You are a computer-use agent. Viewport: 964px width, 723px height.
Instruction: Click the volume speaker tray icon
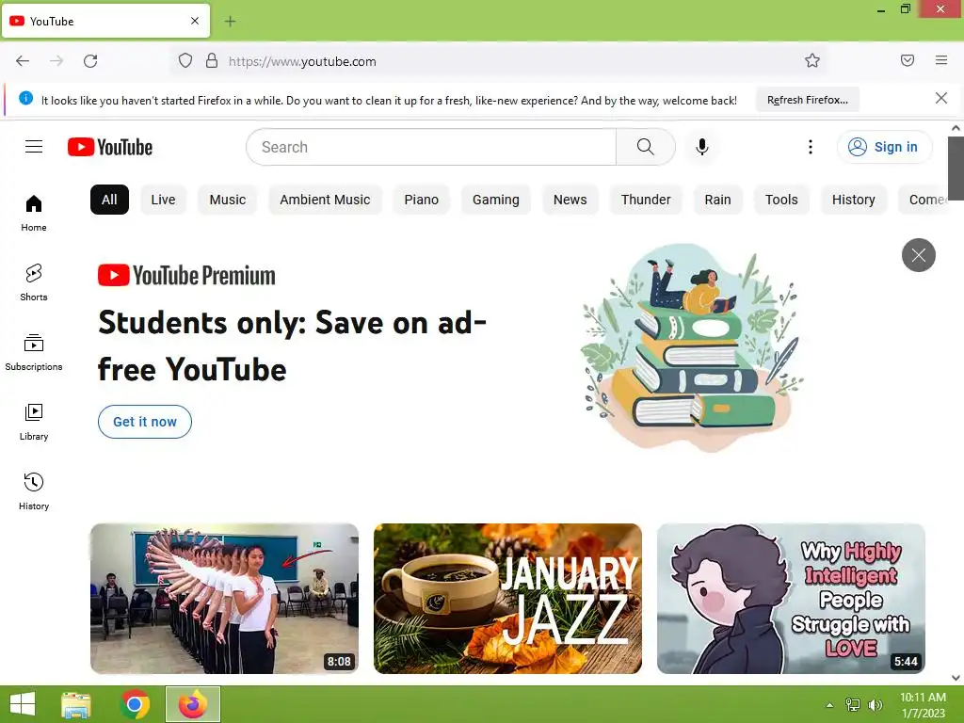[x=876, y=705]
